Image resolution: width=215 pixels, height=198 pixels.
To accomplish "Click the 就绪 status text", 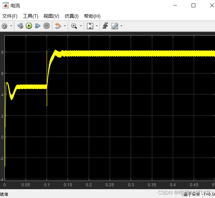I will pos(4,194).
